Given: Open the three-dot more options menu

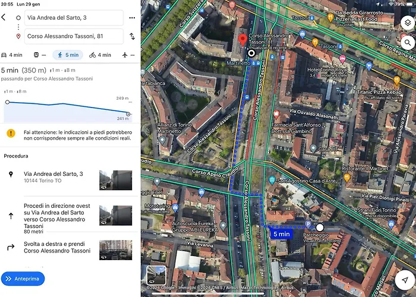Looking at the screenshot, I should [132, 18].
